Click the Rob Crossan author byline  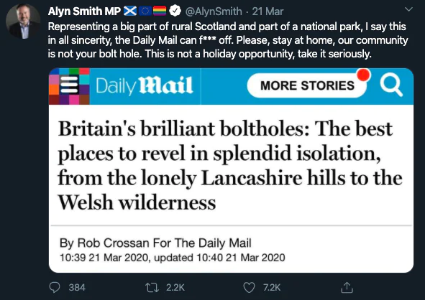tap(155, 243)
